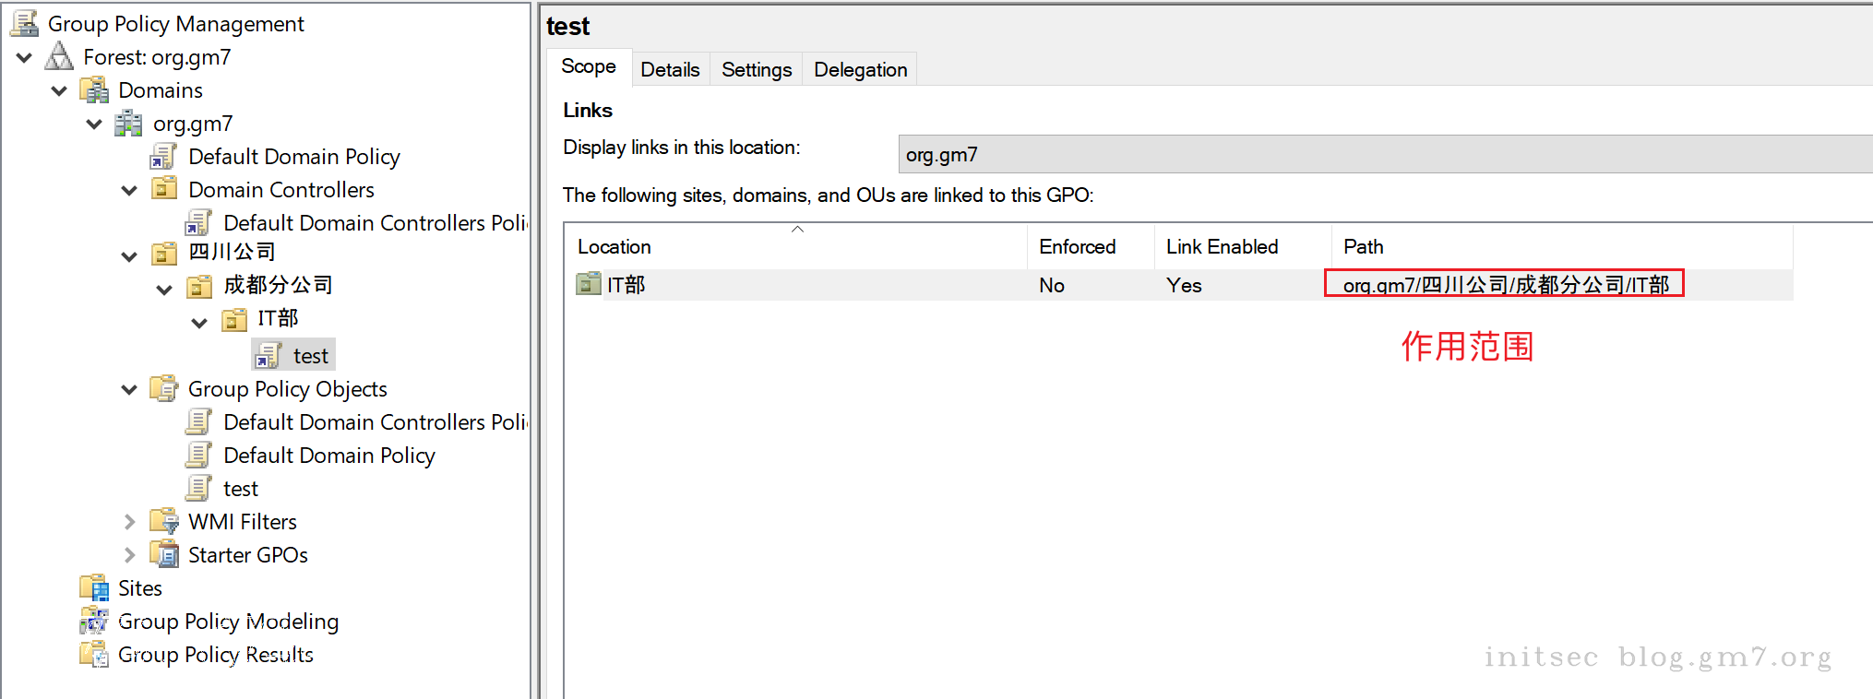Click the IT部 OU icon in links list

[x=588, y=284]
